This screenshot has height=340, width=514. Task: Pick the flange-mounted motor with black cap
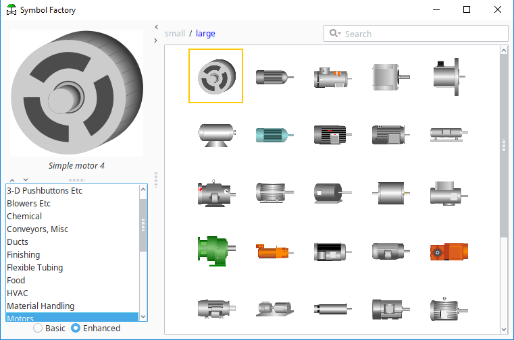click(x=448, y=77)
